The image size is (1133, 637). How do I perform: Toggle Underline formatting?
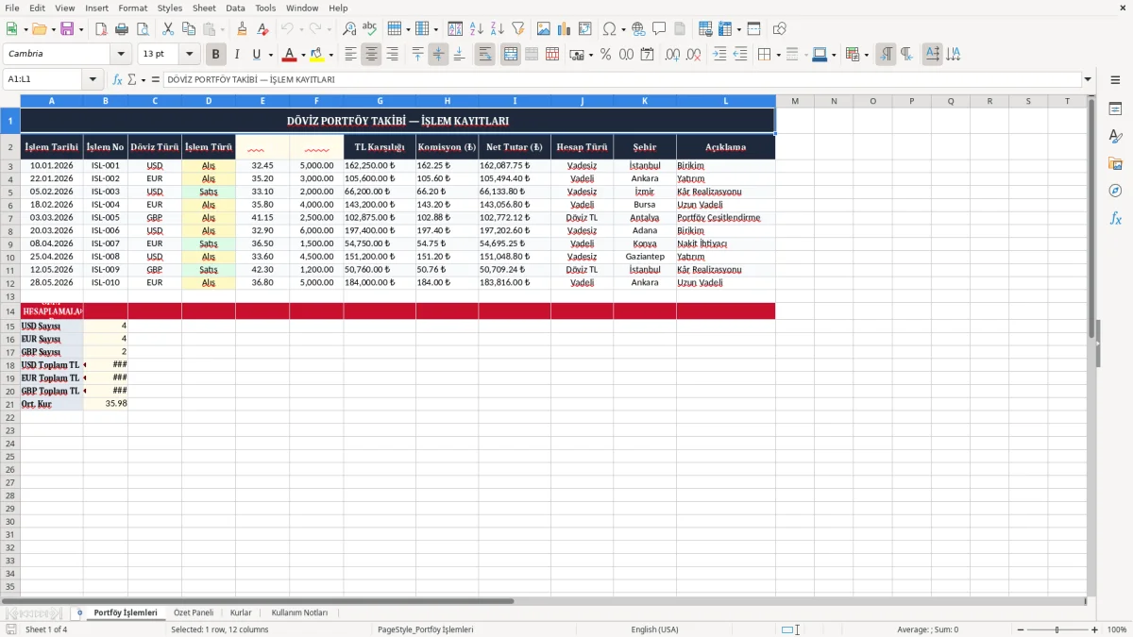coord(256,55)
